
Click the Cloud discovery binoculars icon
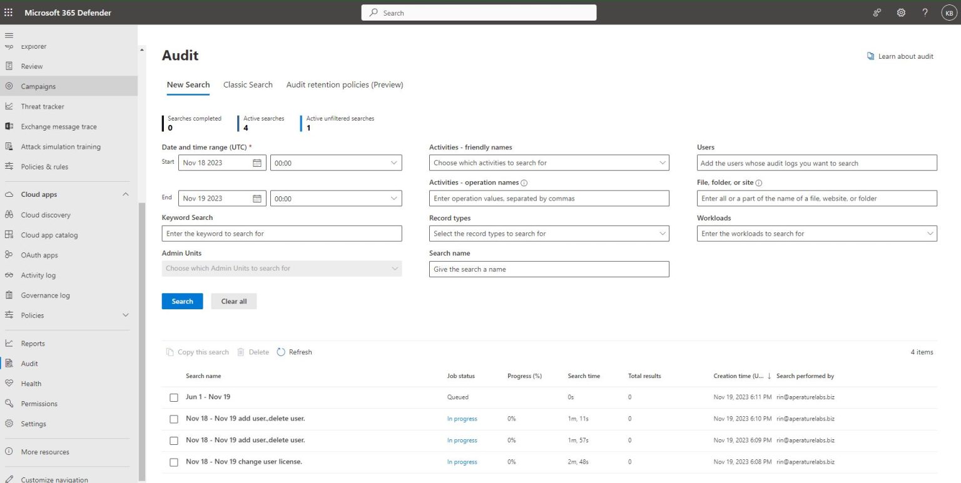click(9, 214)
